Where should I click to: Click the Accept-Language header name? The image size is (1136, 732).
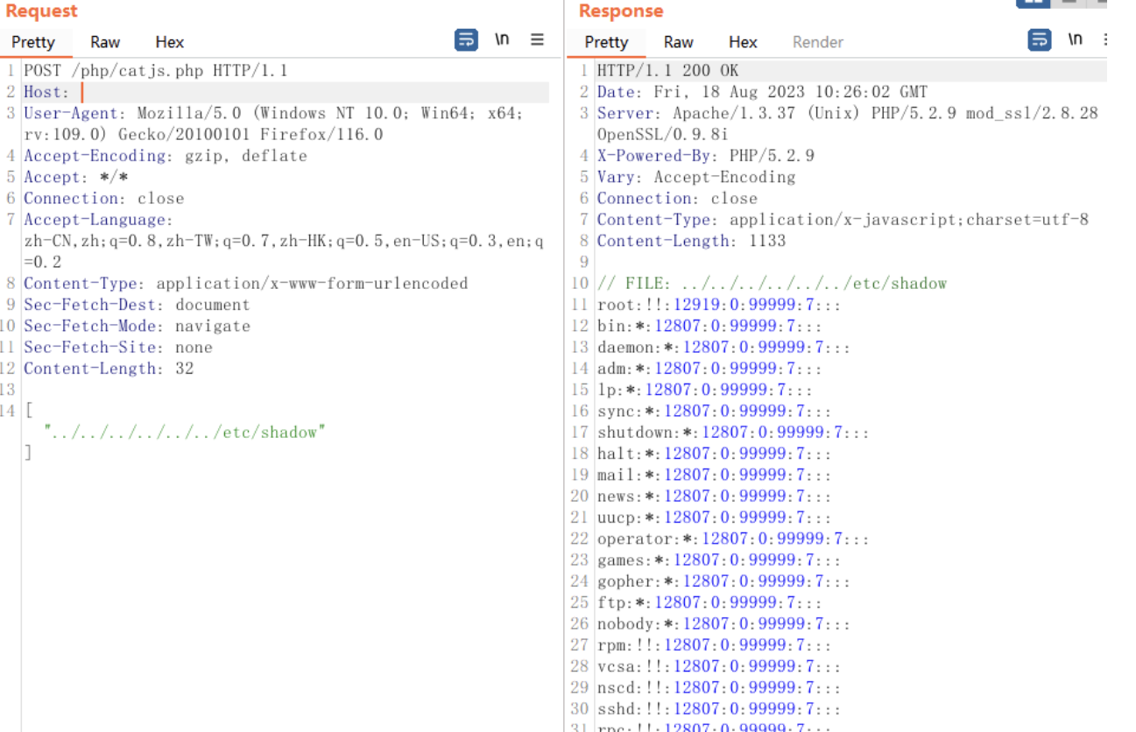(99, 220)
